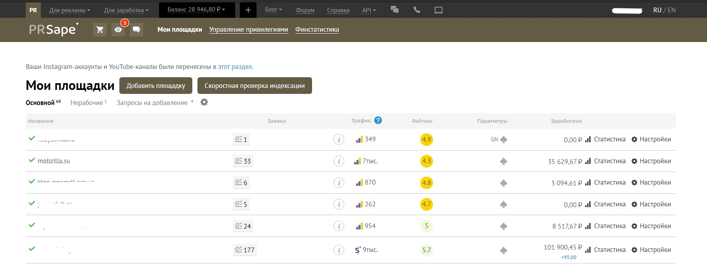Screen dimensions: 707x267
Task: Open the Баланс 28 946,80 dropdown
Action: [x=196, y=10]
